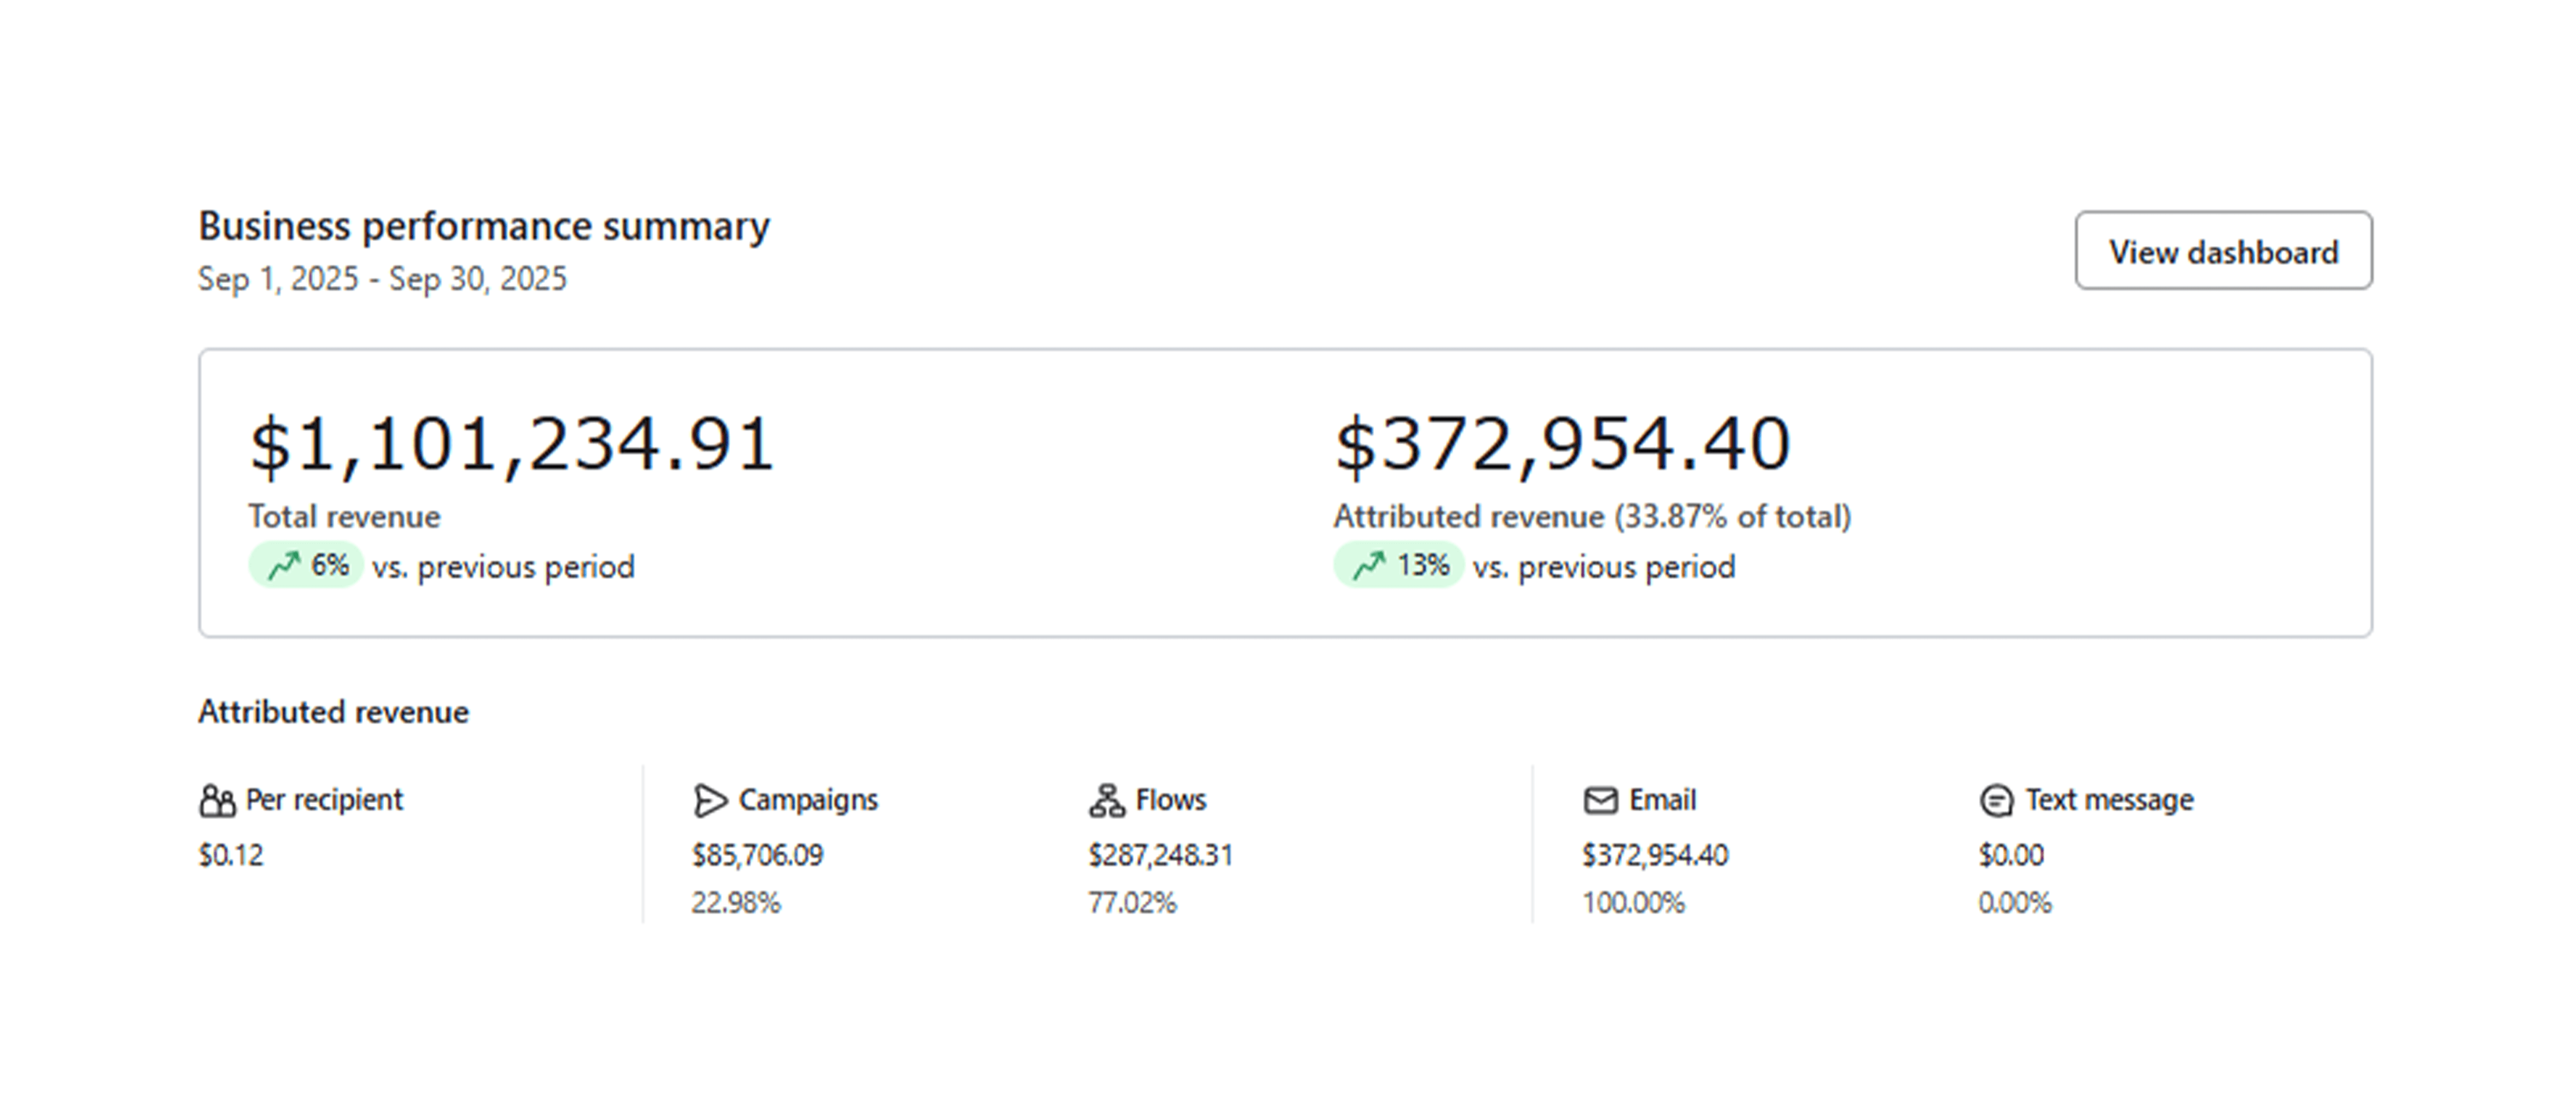Click the Flows 77.02% percentage
This screenshot has height=1118, width=2576.
pos(1132,903)
